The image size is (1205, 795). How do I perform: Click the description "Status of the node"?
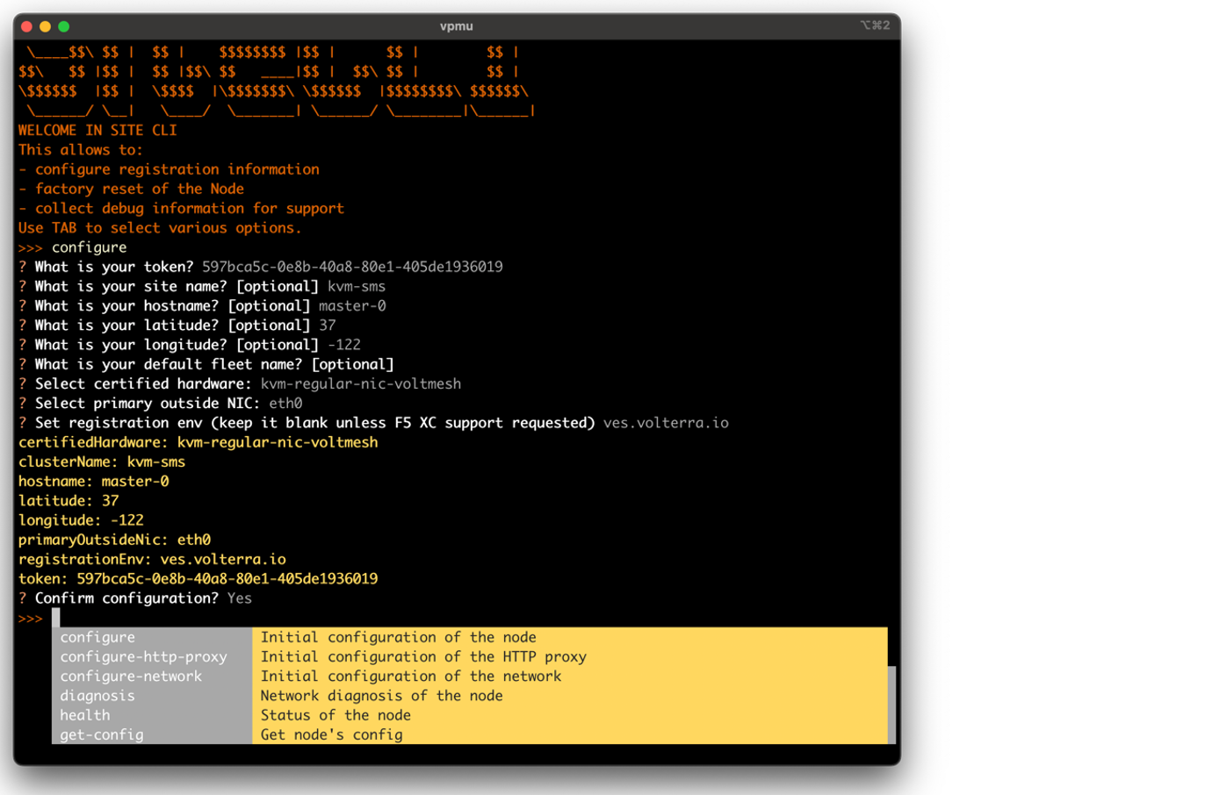coord(335,715)
